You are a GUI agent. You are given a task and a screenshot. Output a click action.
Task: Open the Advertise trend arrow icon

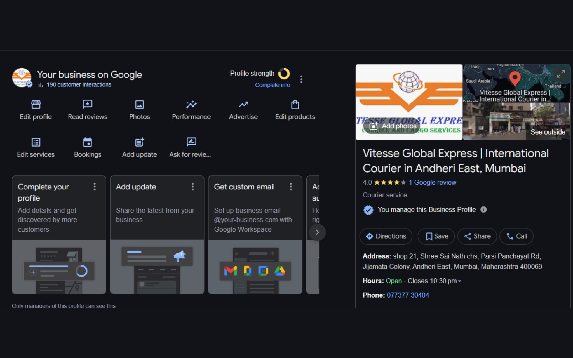pyautogui.click(x=243, y=104)
